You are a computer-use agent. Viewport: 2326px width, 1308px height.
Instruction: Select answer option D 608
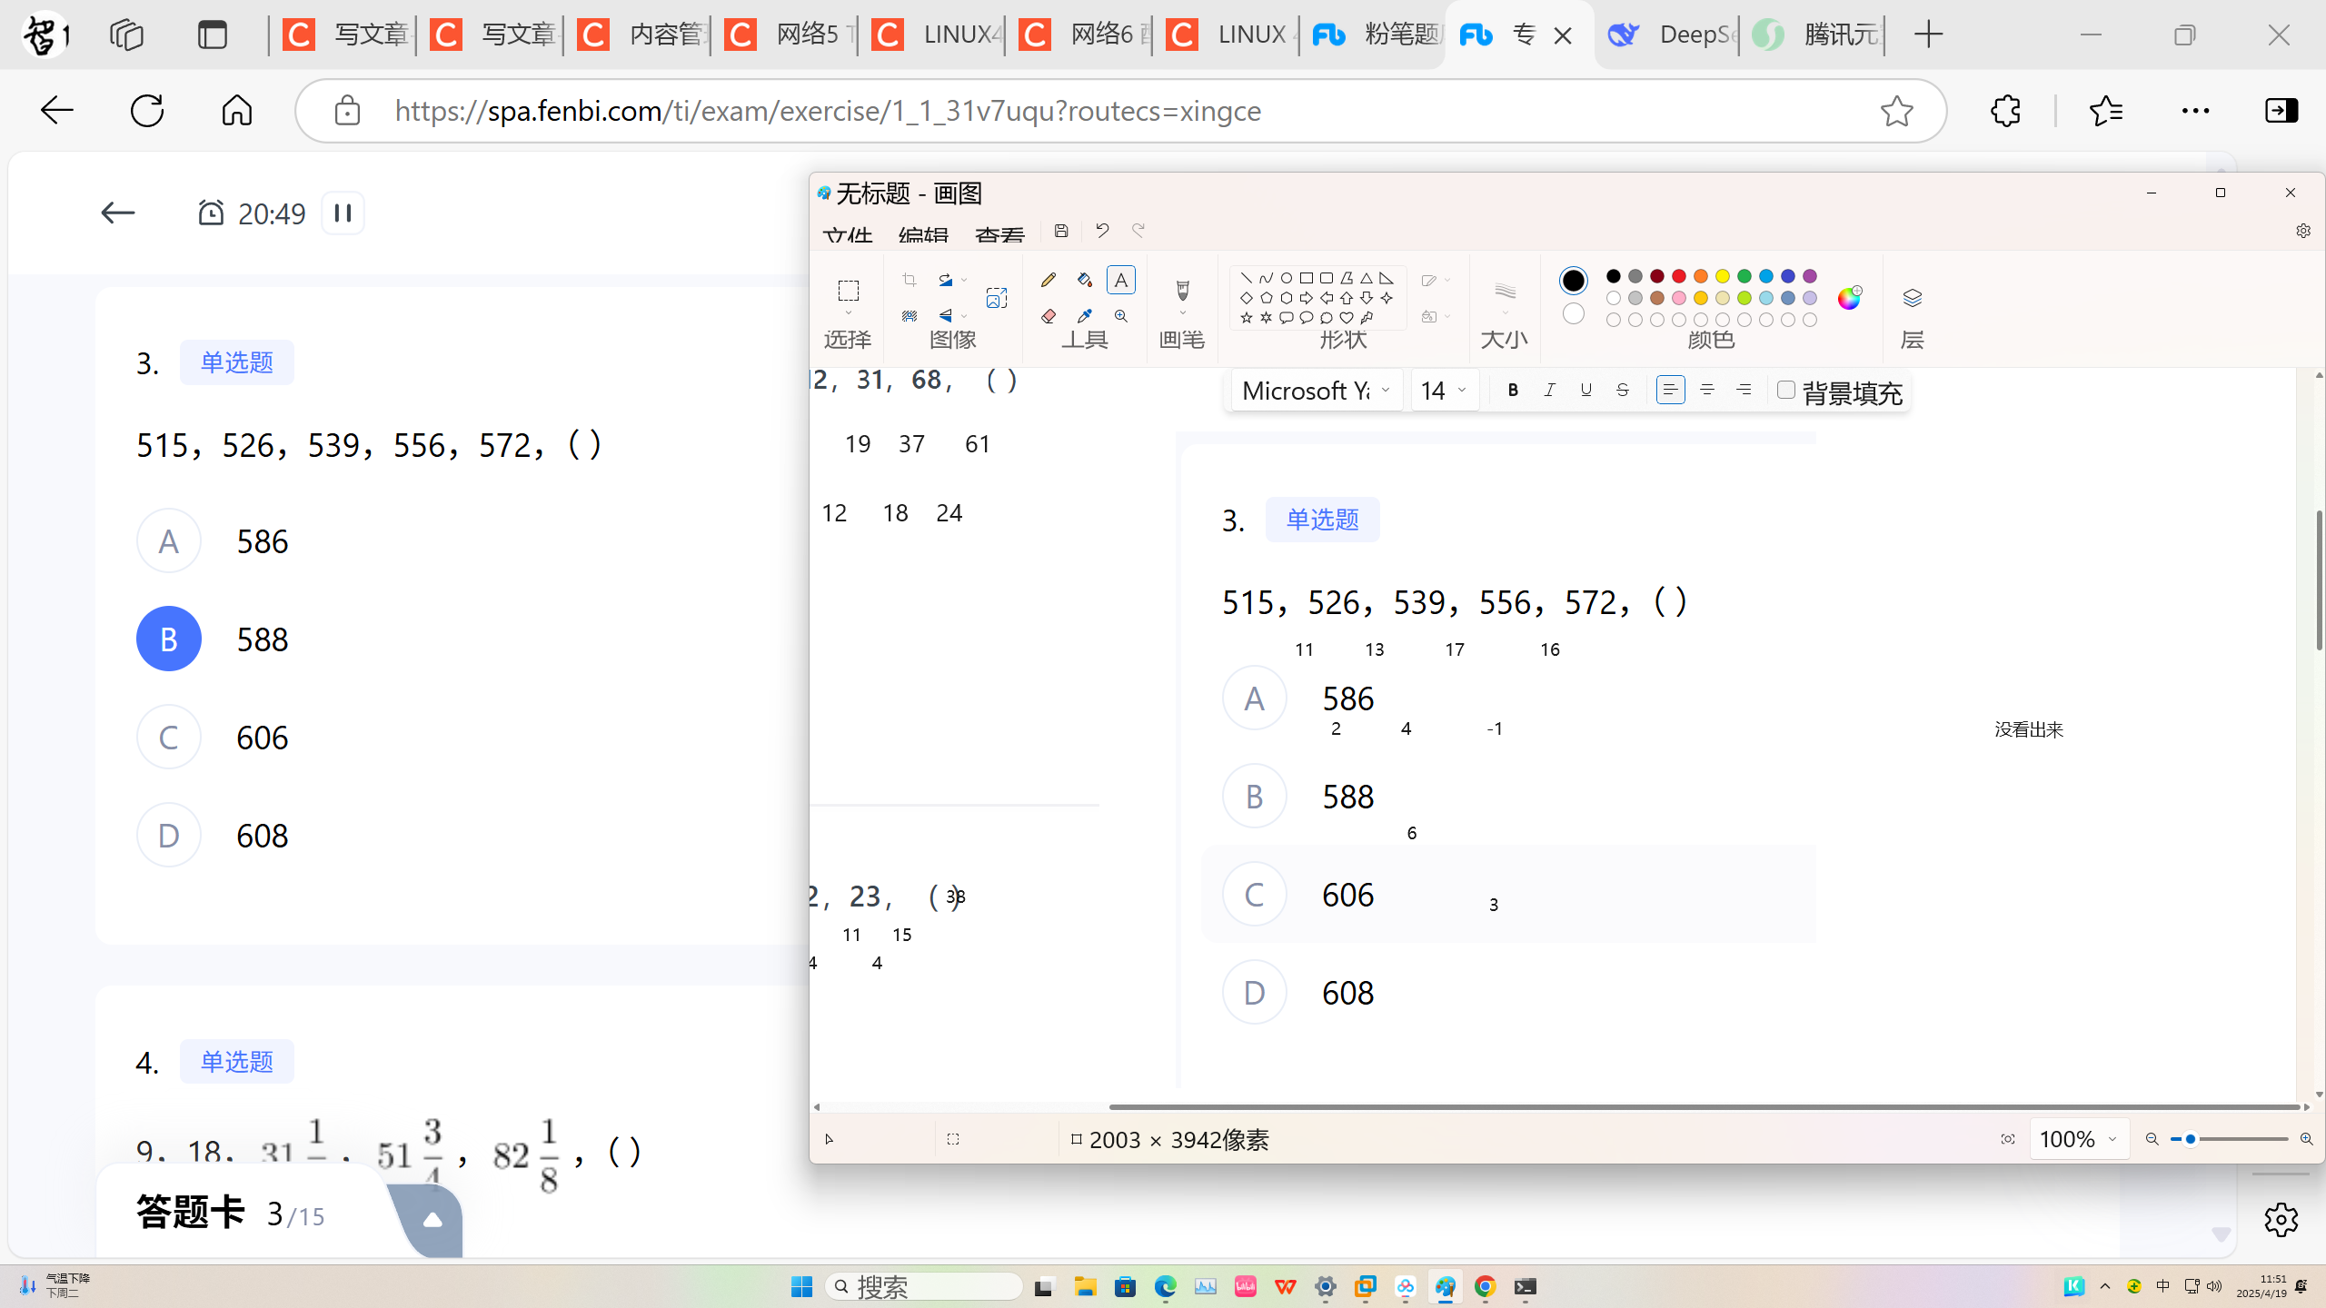(169, 836)
